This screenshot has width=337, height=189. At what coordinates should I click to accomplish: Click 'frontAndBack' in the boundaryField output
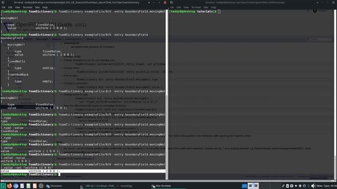click(x=18, y=75)
